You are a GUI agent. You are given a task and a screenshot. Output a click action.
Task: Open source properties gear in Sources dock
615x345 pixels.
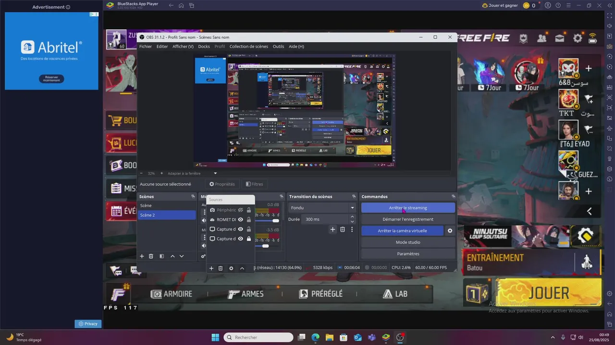click(231, 268)
